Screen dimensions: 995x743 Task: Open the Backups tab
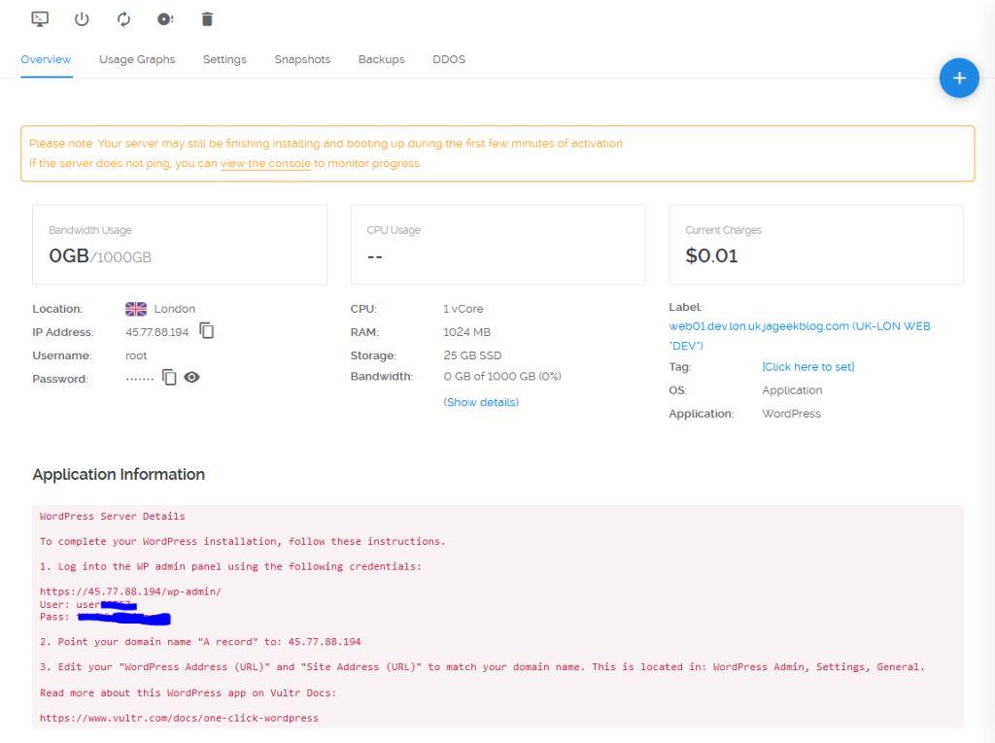pyautogui.click(x=381, y=59)
